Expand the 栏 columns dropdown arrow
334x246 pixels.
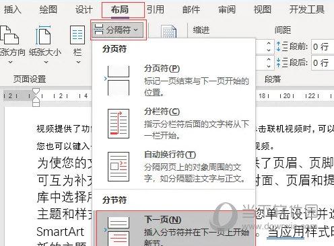[78, 62]
